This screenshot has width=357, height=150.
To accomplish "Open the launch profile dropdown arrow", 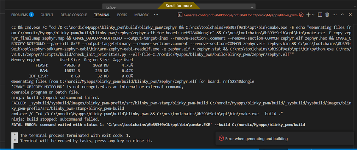I will [x=313, y=15].
